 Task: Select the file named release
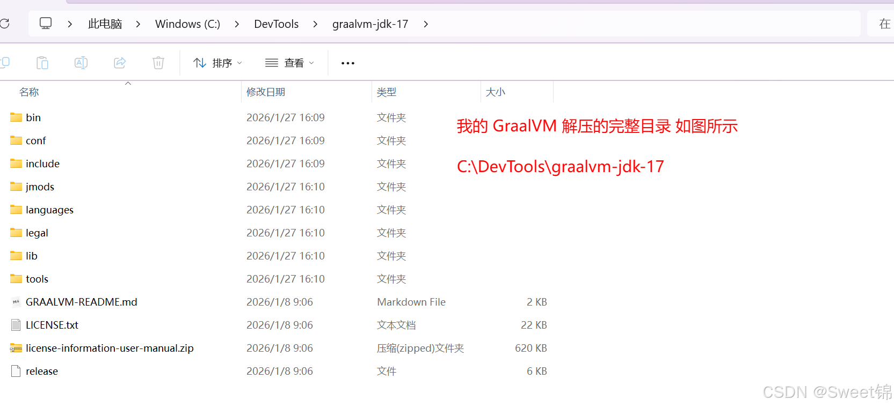coord(42,371)
